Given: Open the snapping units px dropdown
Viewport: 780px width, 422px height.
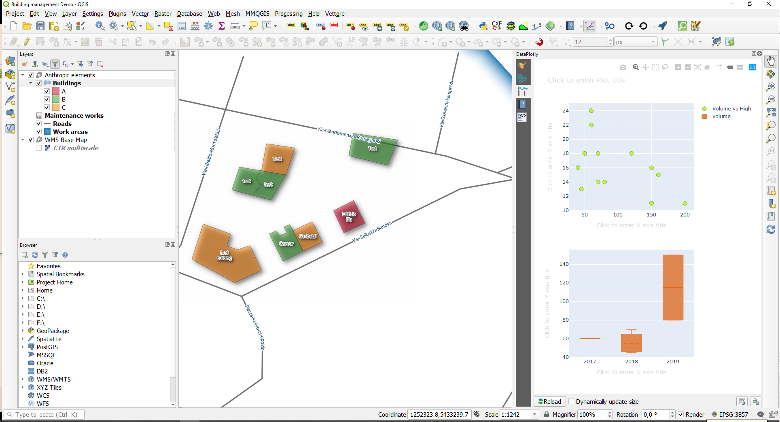Looking at the screenshot, I should 653,42.
